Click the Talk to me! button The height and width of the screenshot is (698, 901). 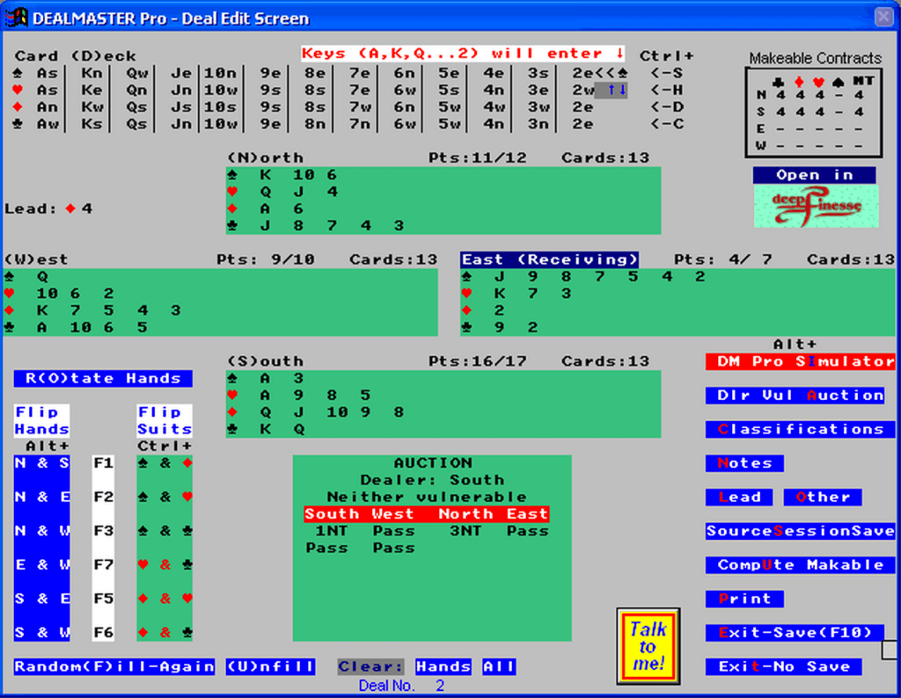click(x=648, y=646)
